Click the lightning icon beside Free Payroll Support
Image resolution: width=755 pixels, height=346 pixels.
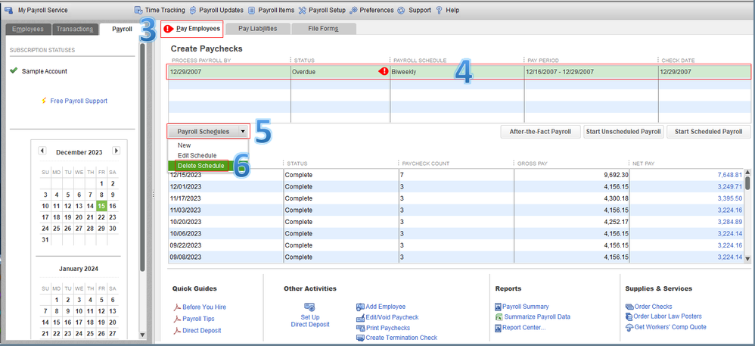click(x=44, y=101)
